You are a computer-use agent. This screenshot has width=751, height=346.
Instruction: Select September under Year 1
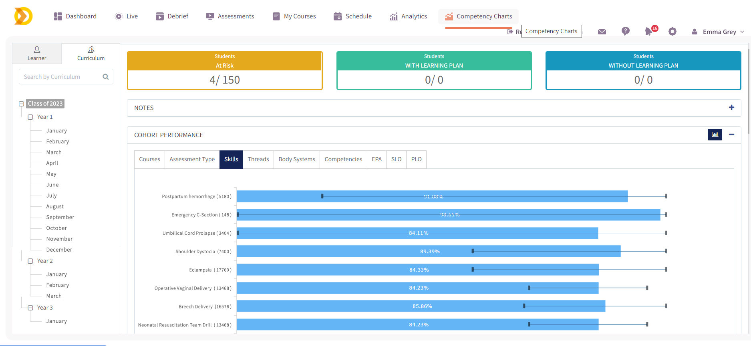click(x=60, y=217)
